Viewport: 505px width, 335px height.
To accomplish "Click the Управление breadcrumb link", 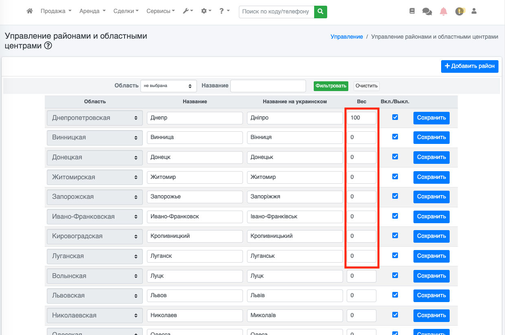I will (346, 37).
